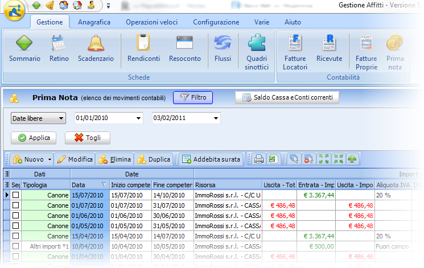Open the round yellow application menu button
This screenshot has height=268, width=424.
pyautogui.click(x=14, y=10)
